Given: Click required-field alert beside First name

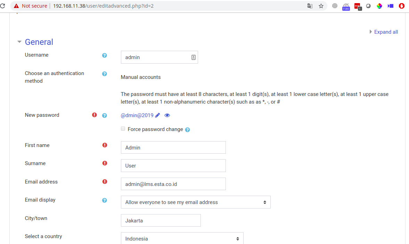Looking at the screenshot, I should (105, 145).
